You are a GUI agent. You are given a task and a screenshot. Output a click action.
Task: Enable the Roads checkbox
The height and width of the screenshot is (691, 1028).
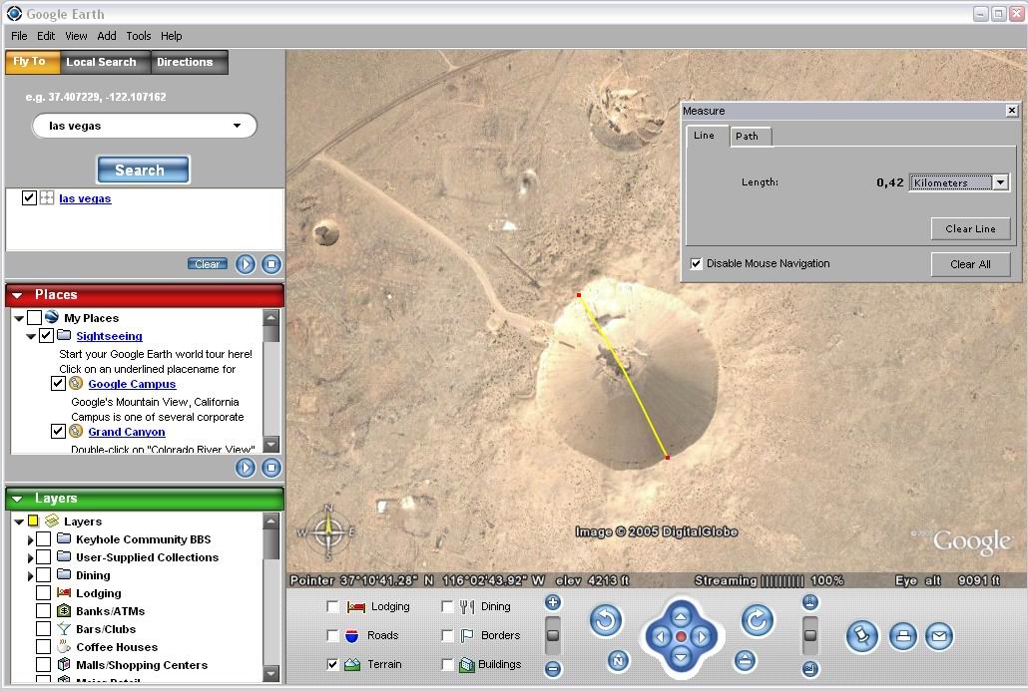[332, 635]
